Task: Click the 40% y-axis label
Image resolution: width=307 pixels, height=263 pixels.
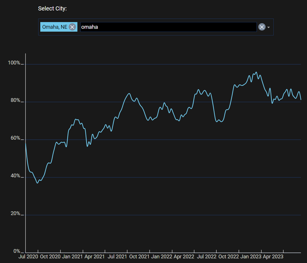Action: pos(15,176)
